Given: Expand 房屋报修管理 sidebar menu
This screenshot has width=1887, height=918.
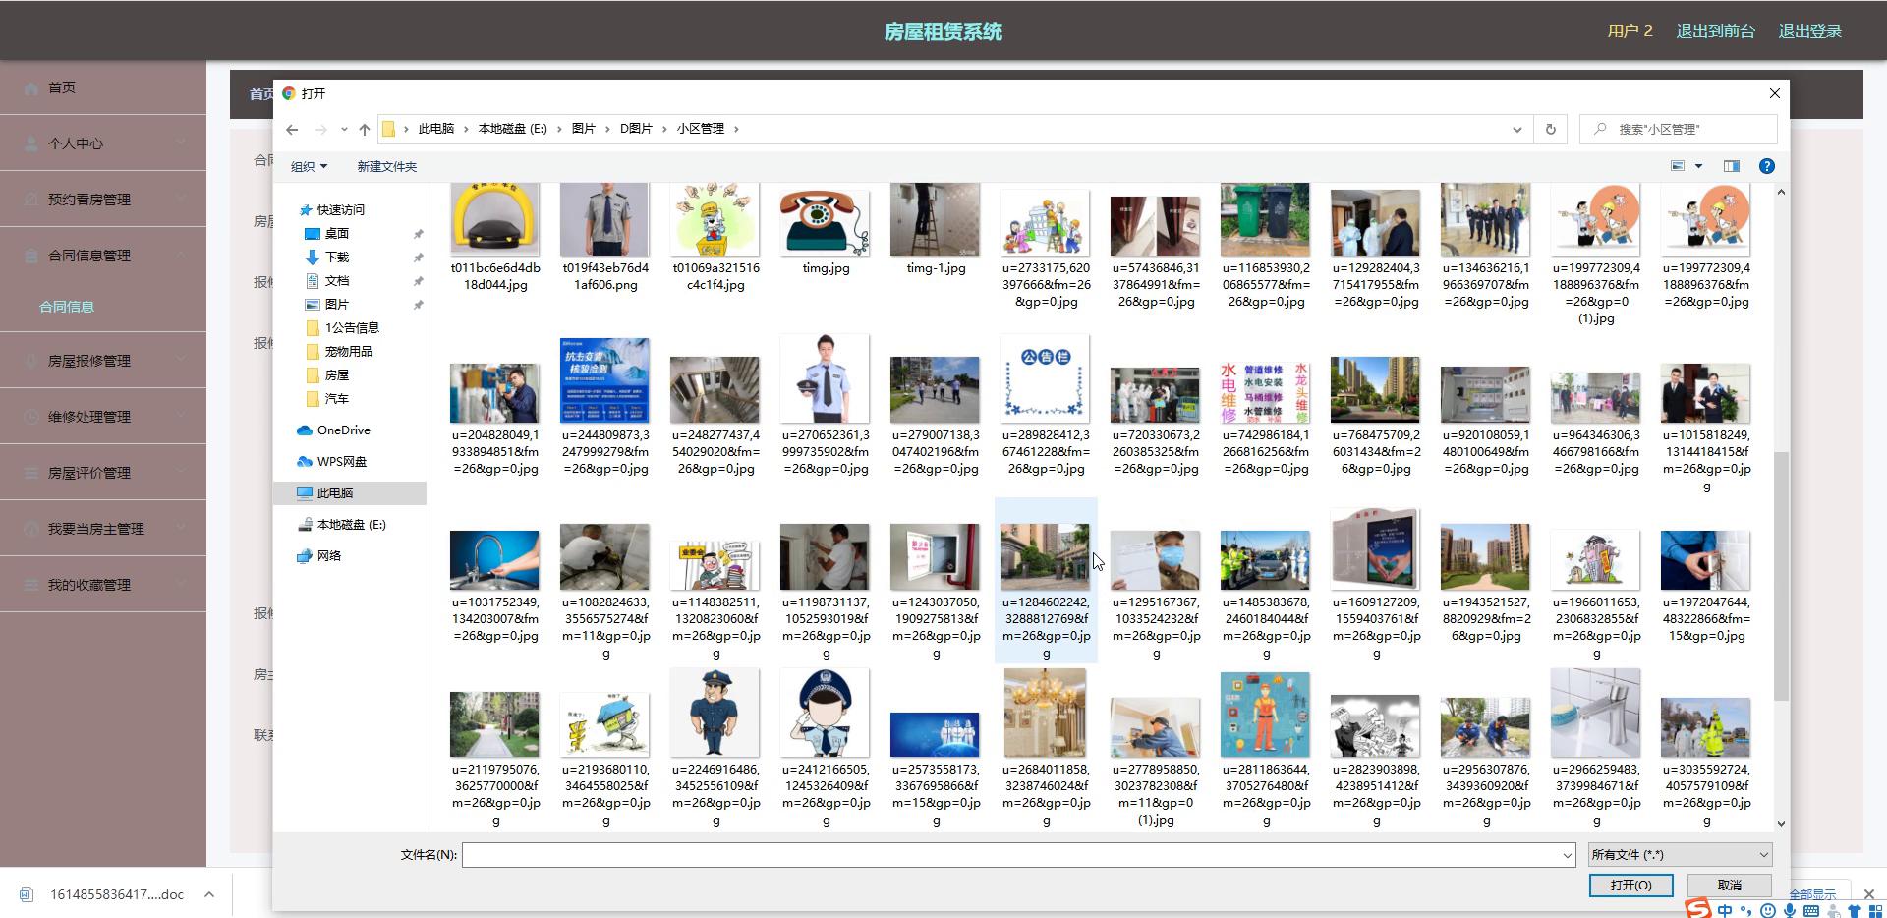Looking at the screenshot, I should 103,361.
